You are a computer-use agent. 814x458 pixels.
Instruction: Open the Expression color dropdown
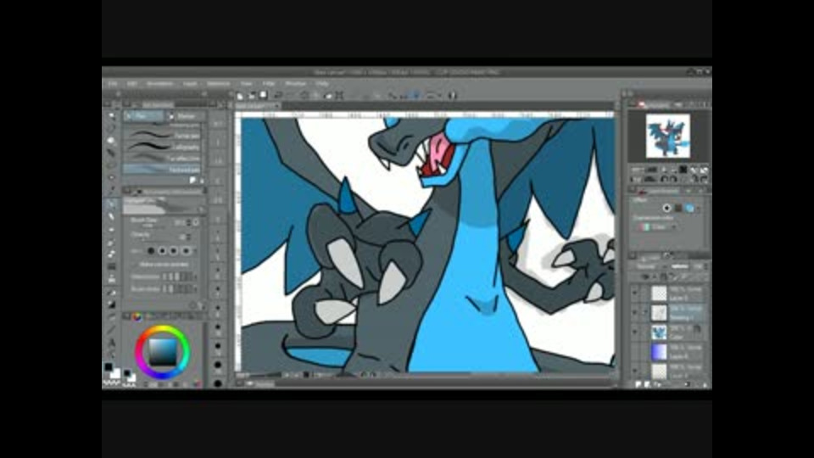pyautogui.click(x=658, y=227)
